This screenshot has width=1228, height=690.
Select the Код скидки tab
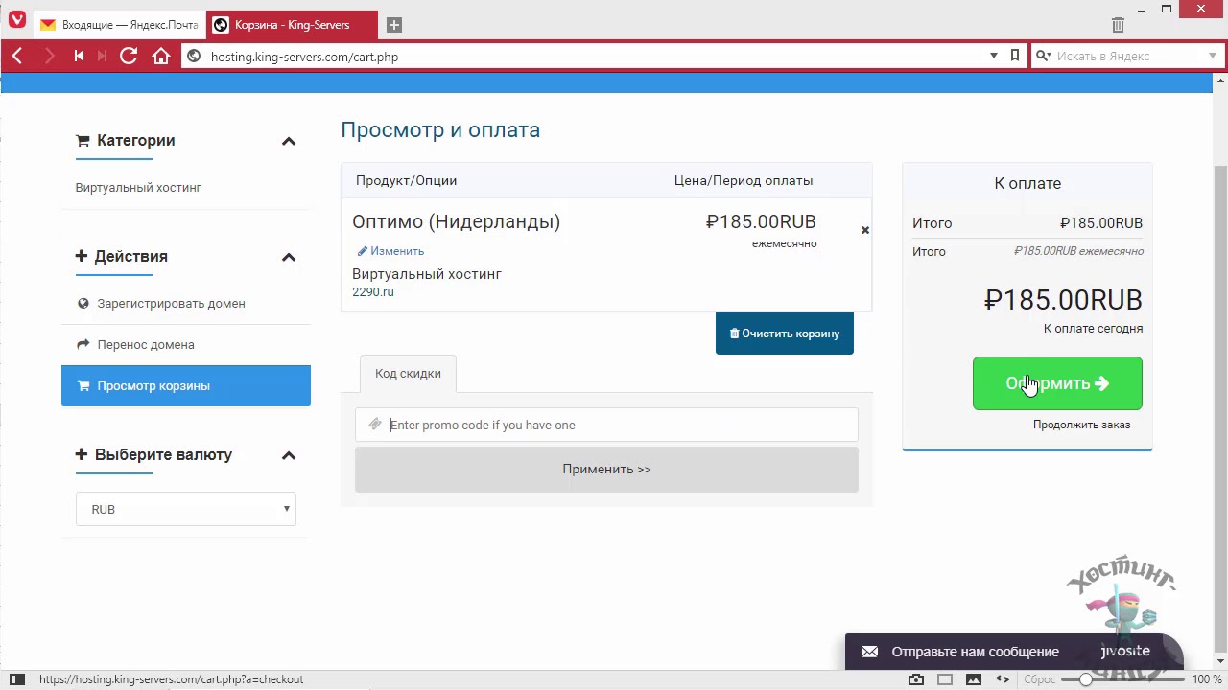click(408, 374)
